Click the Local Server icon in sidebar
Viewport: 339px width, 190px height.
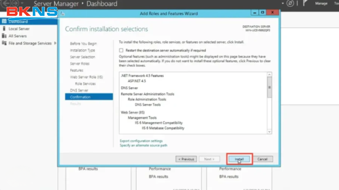[4, 29]
